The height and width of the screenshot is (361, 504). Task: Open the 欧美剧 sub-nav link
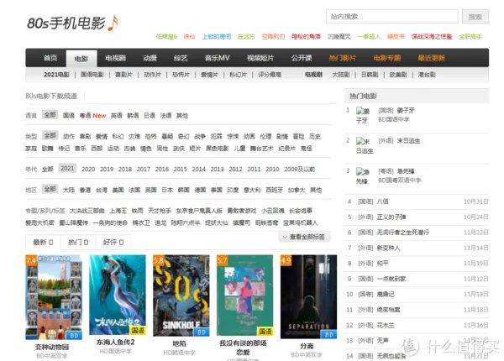(398, 75)
